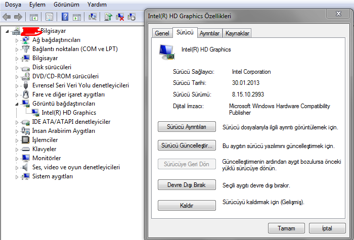This screenshot has height=240, width=354.
Task: Select the İnsan Arabirim Aygıtları label
Action: click(63, 131)
